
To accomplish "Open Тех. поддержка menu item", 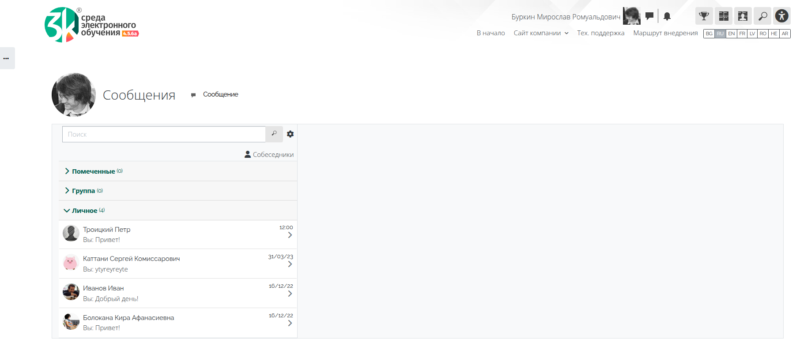I will [x=600, y=33].
